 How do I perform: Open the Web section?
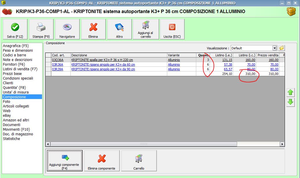7,111
